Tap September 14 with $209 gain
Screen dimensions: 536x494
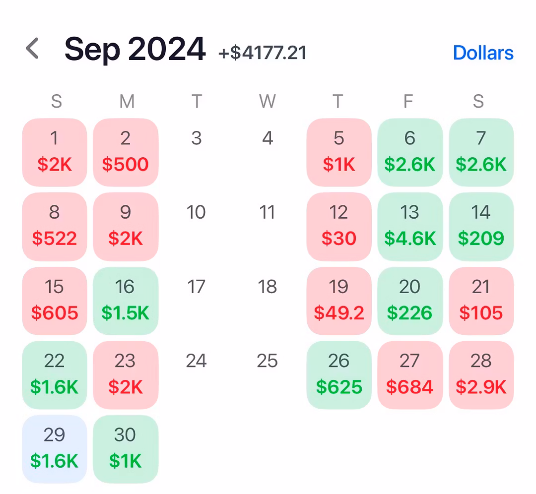point(481,226)
